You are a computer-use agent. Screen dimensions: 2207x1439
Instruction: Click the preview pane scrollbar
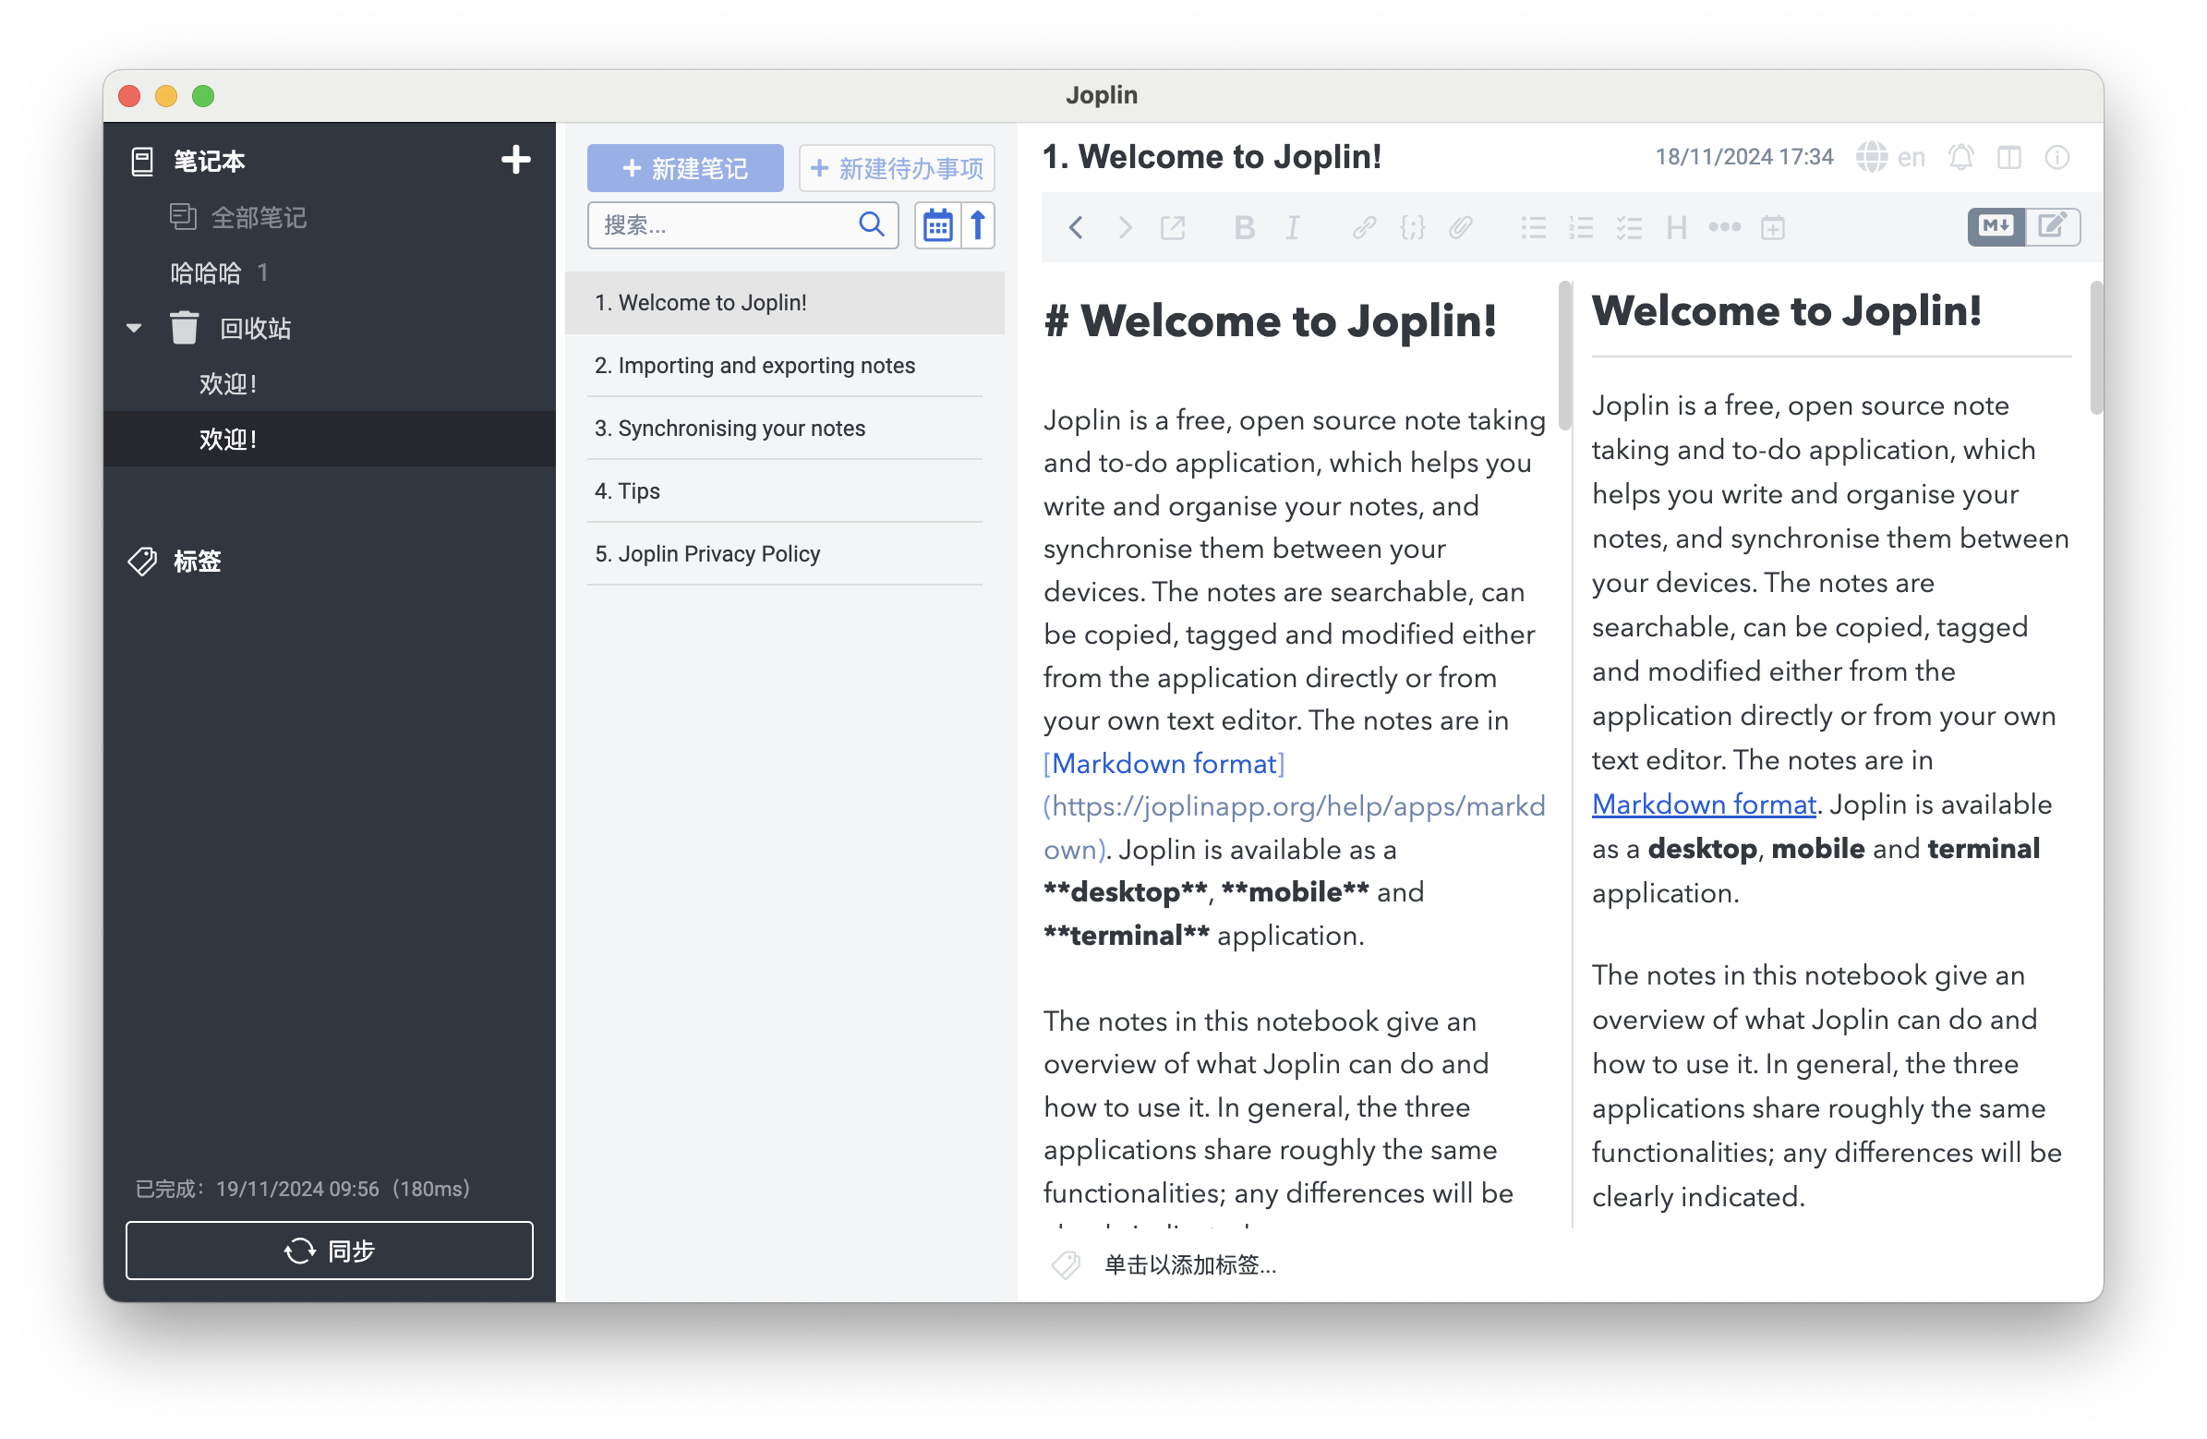pos(2095,348)
